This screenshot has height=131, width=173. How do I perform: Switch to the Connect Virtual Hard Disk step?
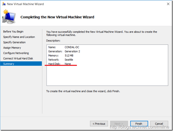(18, 58)
